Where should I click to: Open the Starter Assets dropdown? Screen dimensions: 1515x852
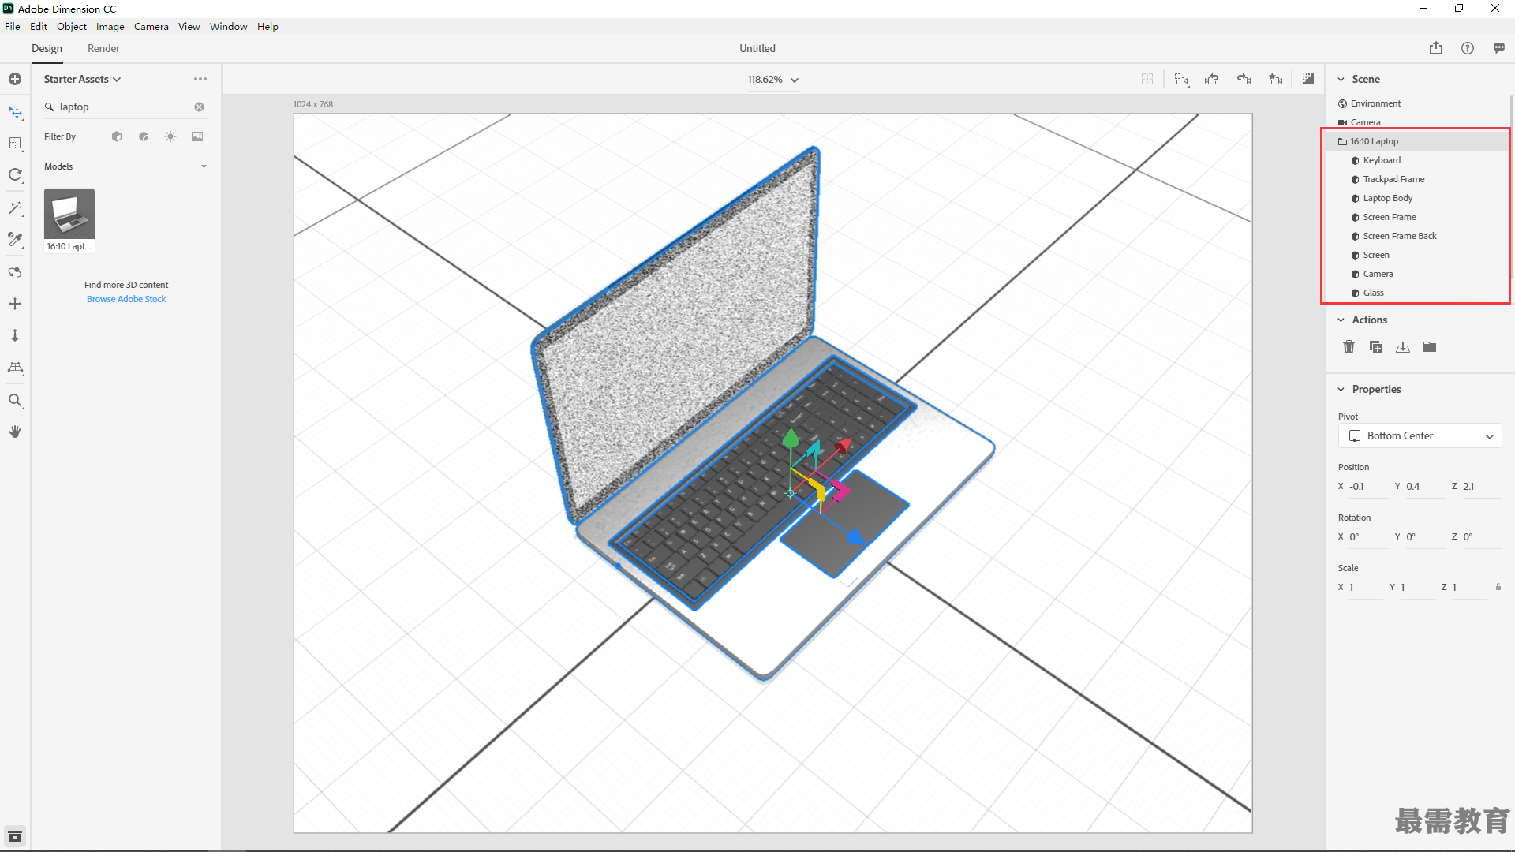pos(82,79)
